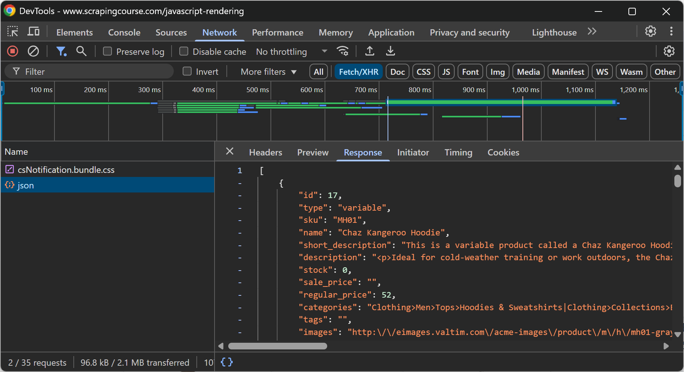This screenshot has width=684, height=372.
Task: Click the horizontal scrollbar in response
Action: coord(278,346)
